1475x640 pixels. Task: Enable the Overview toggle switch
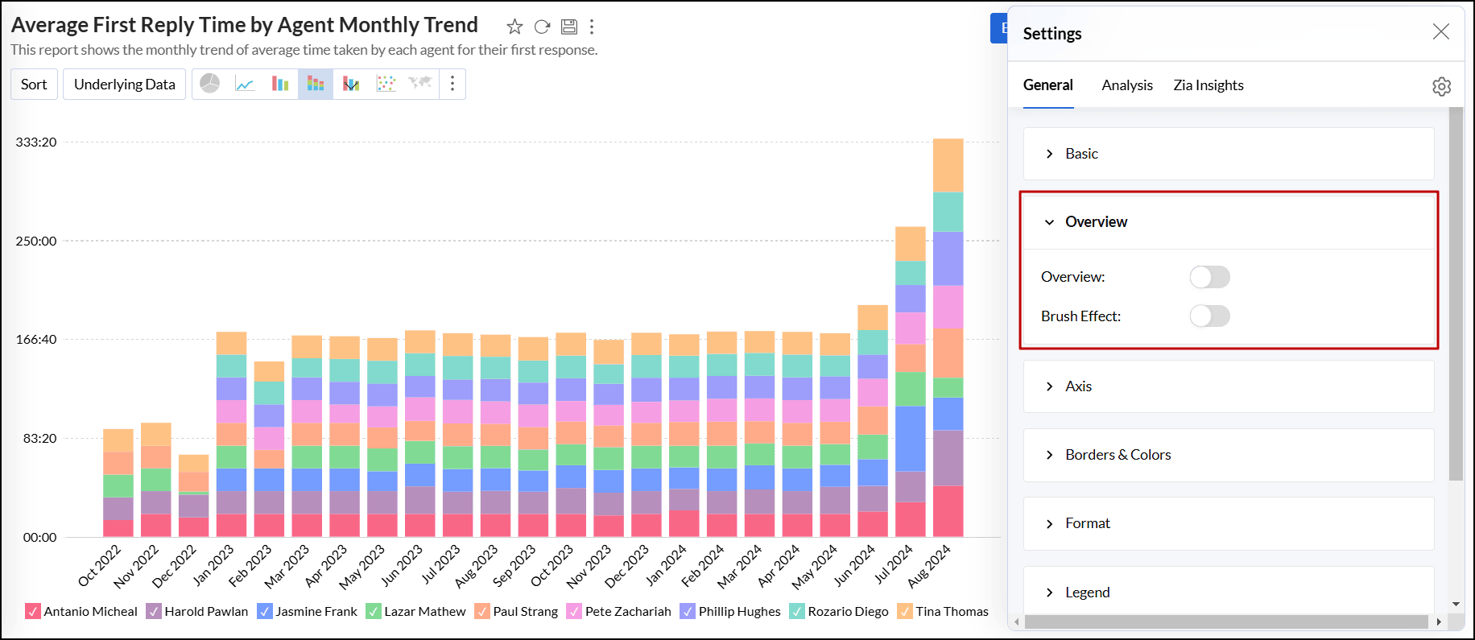[1209, 277]
